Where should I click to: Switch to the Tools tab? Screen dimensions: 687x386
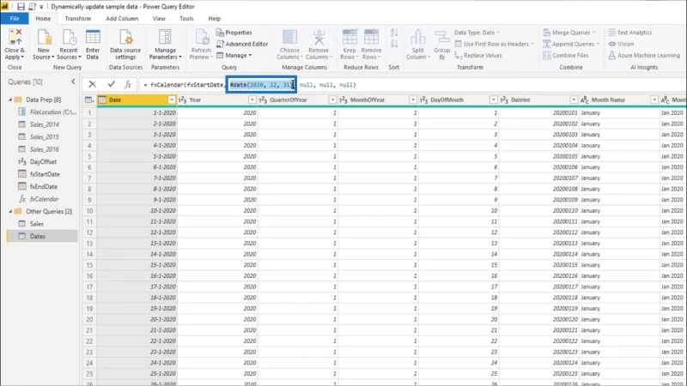pos(186,18)
